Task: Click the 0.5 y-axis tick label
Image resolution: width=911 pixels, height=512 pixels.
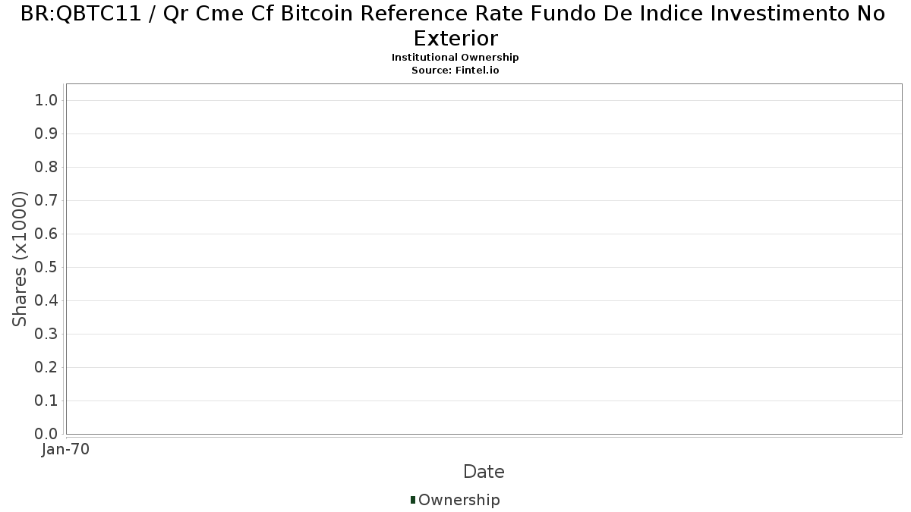Action: point(46,268)
